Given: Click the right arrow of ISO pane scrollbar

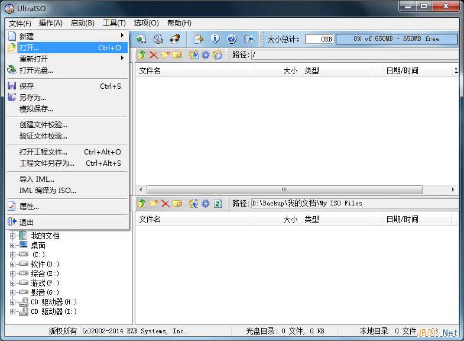Looking at the screenshot, I should tap(453, 189).
